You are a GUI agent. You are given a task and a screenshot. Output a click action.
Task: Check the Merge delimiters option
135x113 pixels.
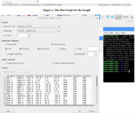tap(6, 54)
